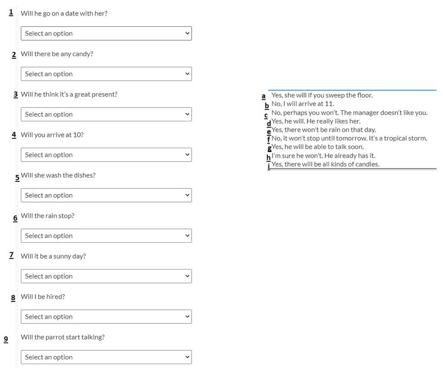The image size is (443, 368).
Task: Open dropdown under "Will the rain stop?"
Action: [106, 236]
